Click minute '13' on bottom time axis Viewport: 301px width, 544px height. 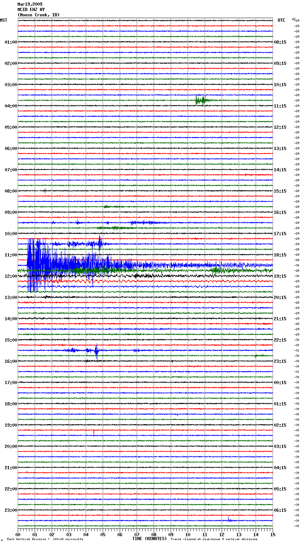tap(239, 534)
